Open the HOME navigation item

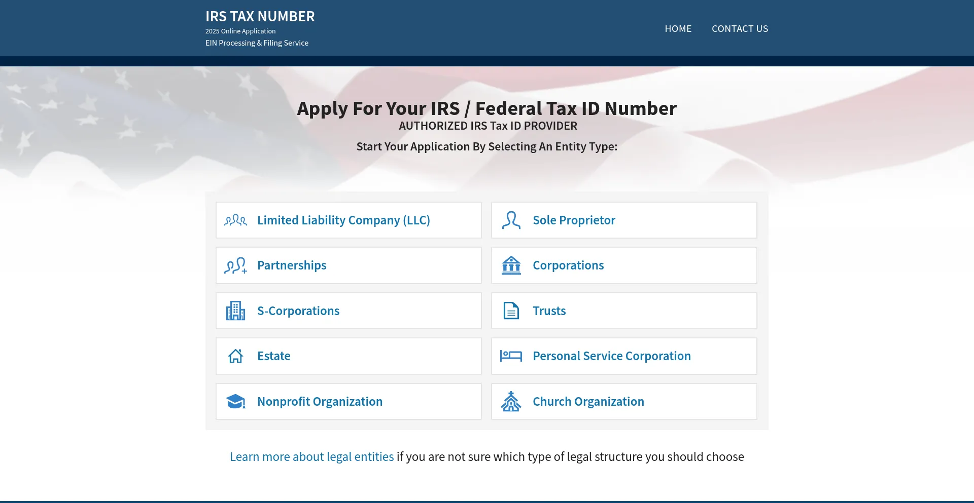pos(678,29)
